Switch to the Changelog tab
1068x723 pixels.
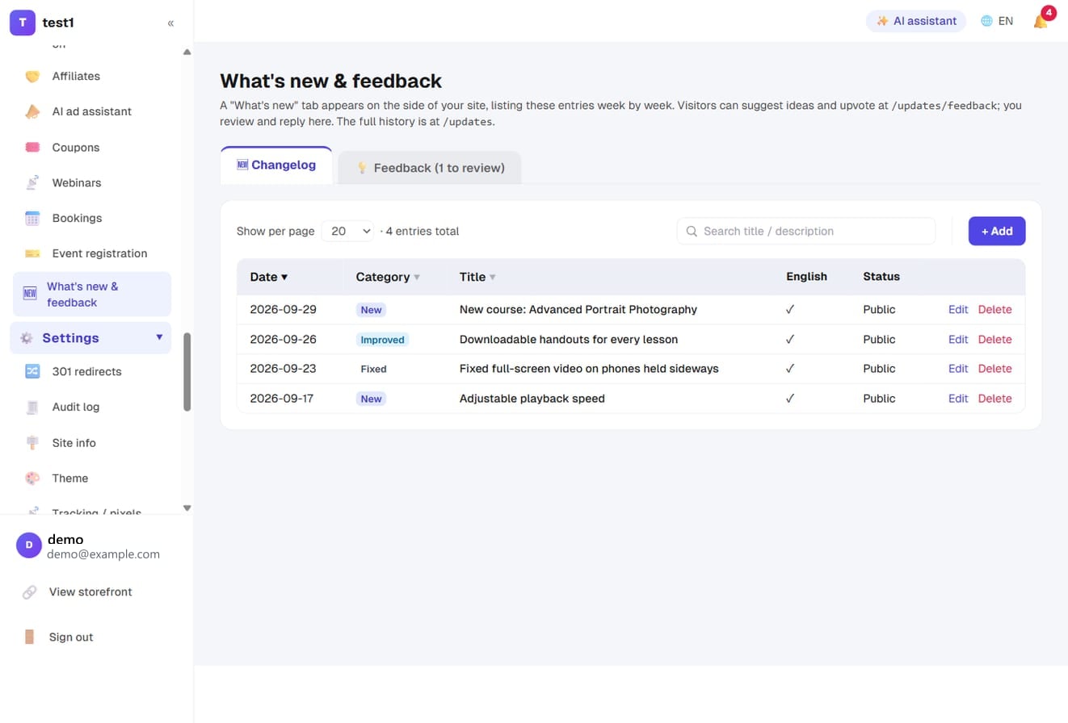(276, 165)
